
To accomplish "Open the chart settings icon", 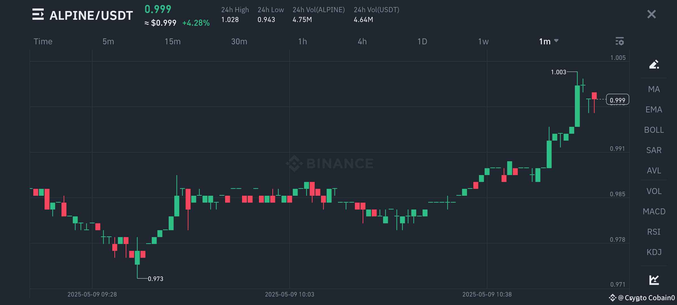I will (620, 41).
